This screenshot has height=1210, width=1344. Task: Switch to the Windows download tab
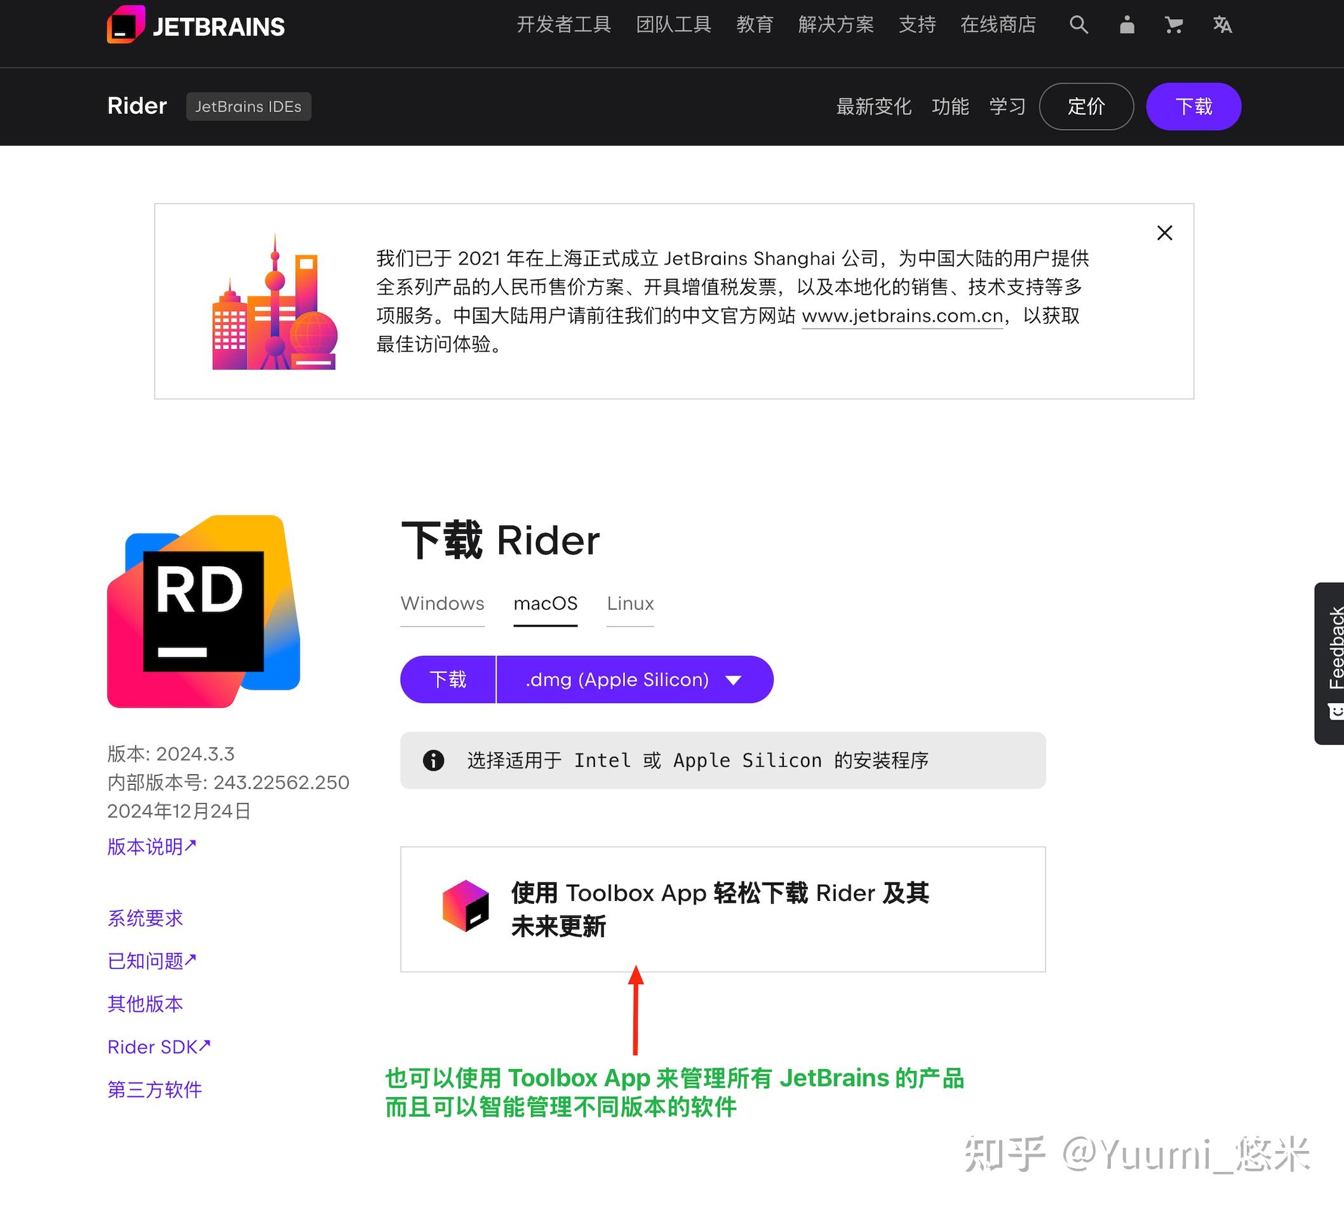441,604
